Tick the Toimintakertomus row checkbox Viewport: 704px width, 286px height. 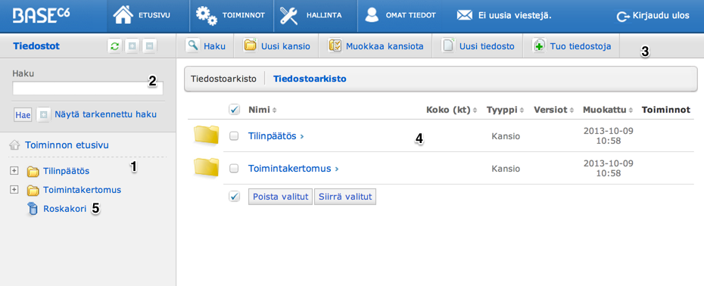pyautogui.click(x=234, y=169)
